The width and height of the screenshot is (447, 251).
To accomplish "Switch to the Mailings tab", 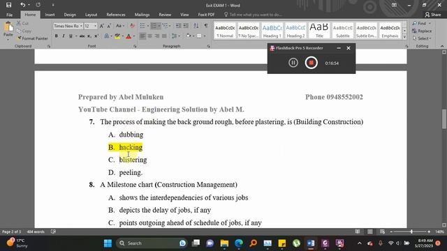I will tap(142, 15).
